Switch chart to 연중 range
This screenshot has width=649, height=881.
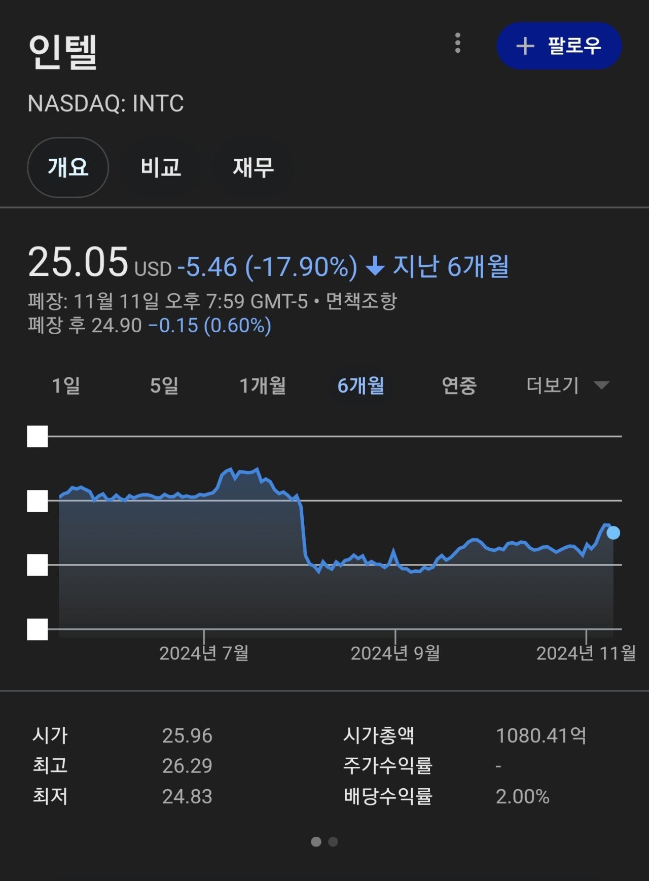pyautogui.click(x=459, y=386)
